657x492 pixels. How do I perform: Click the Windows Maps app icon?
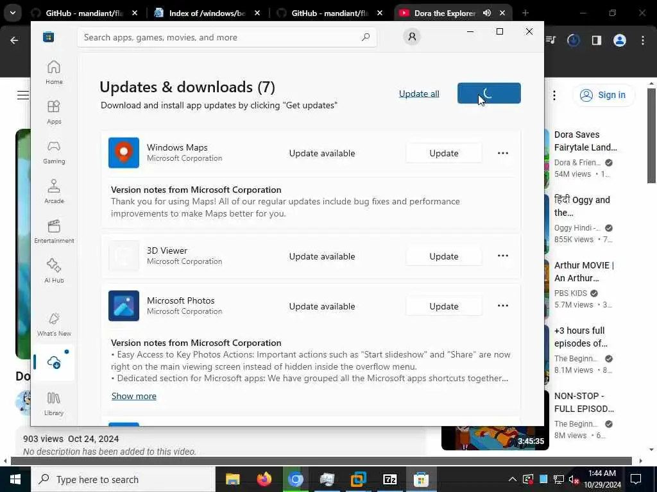[x=124, y=152]
